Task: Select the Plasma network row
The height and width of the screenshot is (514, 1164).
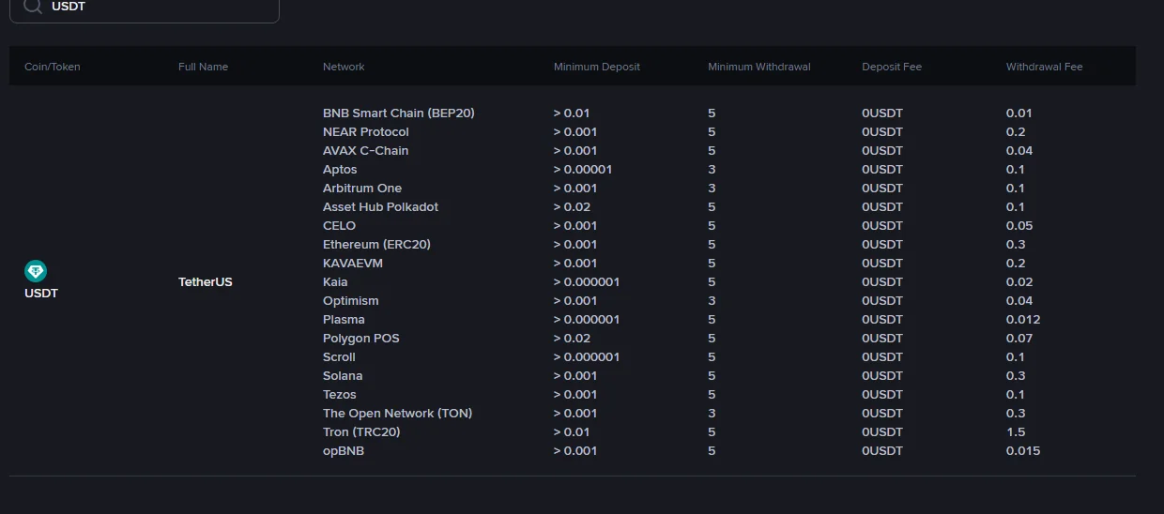Action: (344, 319)
